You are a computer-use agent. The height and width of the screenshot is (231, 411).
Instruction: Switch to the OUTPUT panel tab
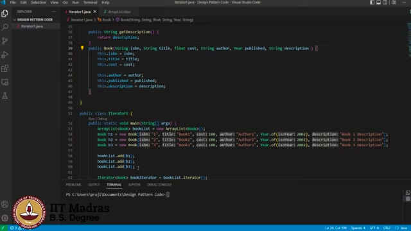point(94,185)
